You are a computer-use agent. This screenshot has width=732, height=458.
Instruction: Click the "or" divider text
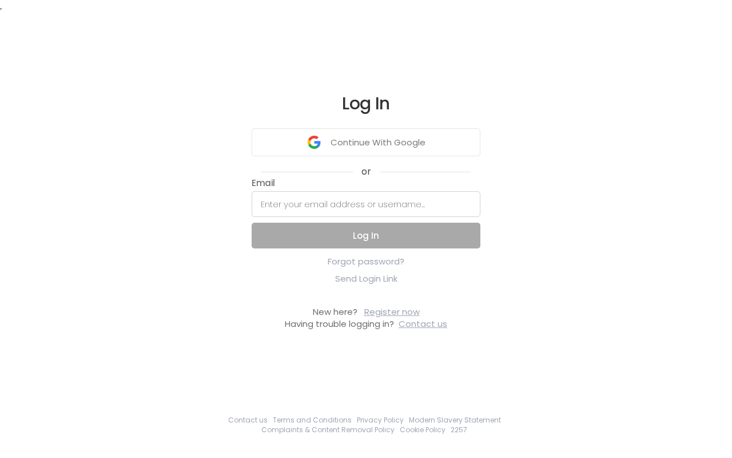tap(366, 172)
